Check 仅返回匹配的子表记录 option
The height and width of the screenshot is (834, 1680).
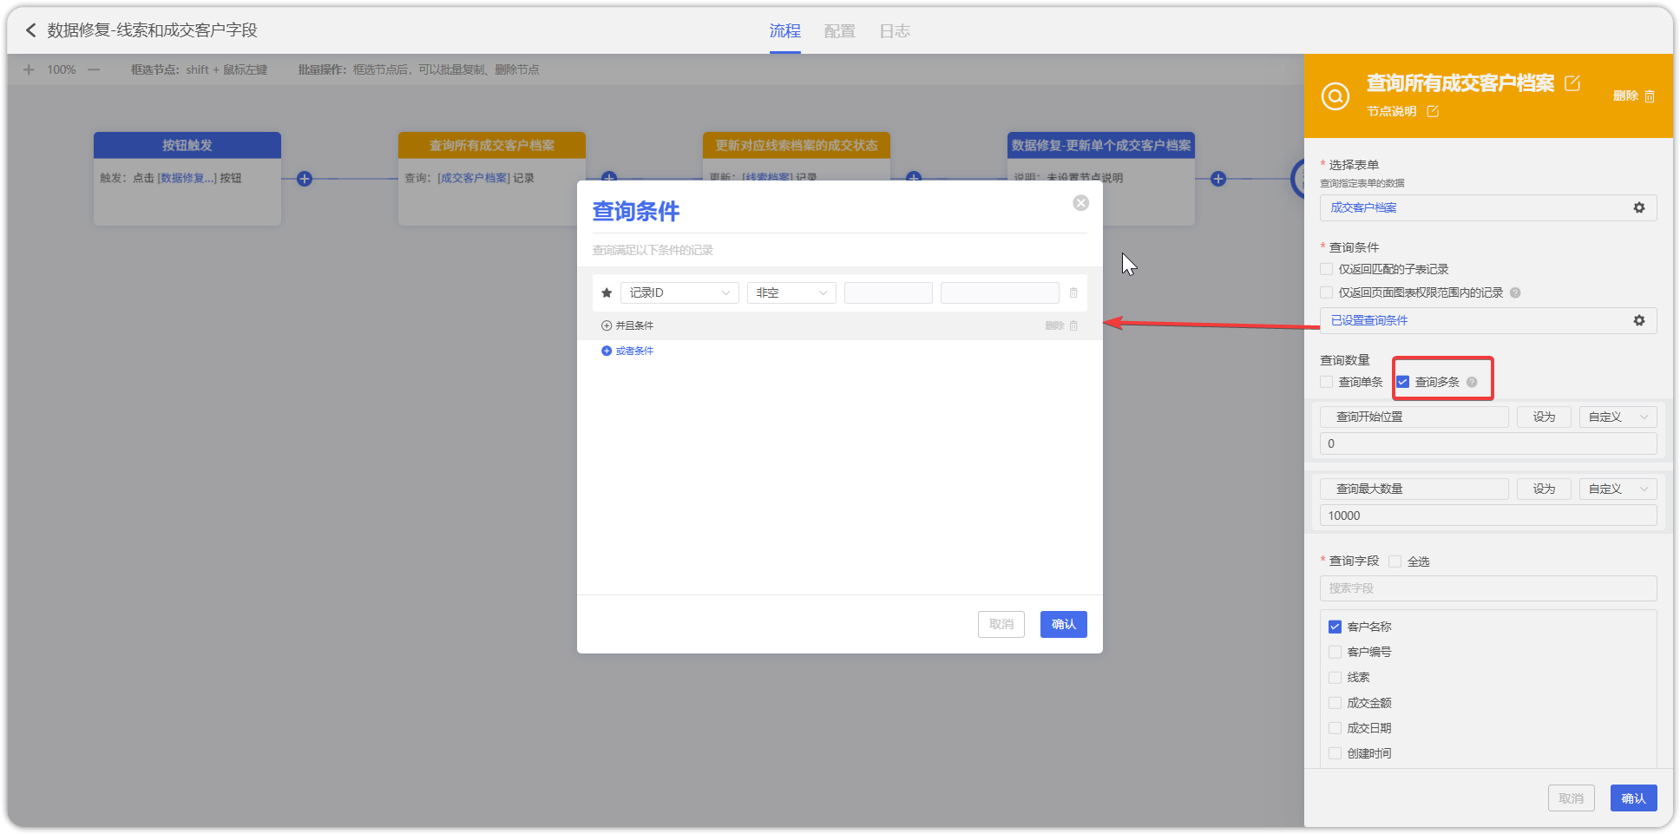(1327, 270)
